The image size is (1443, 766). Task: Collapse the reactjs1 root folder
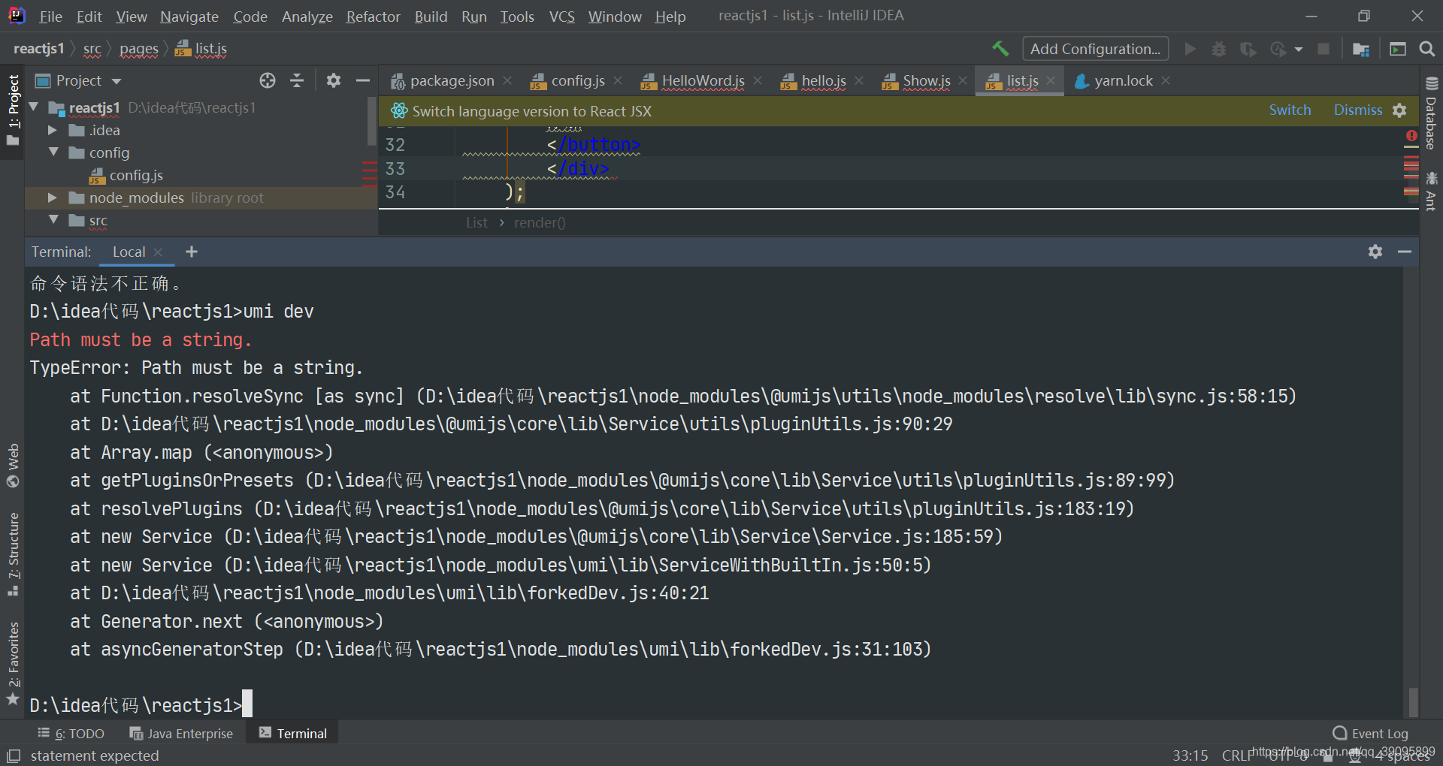[x=35, y=107]
